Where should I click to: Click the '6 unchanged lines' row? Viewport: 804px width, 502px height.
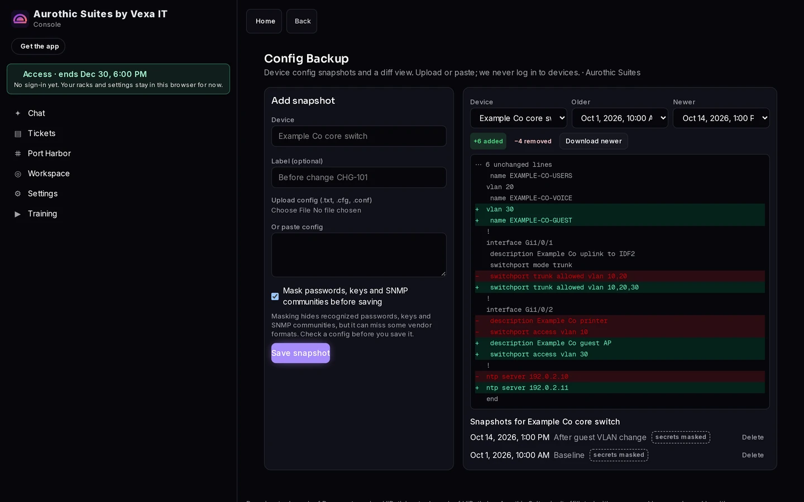coord(620,165)
